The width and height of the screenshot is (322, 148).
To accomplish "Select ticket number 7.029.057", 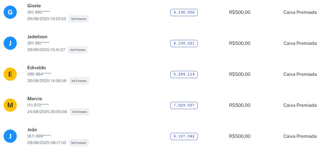I will (184, 105).
